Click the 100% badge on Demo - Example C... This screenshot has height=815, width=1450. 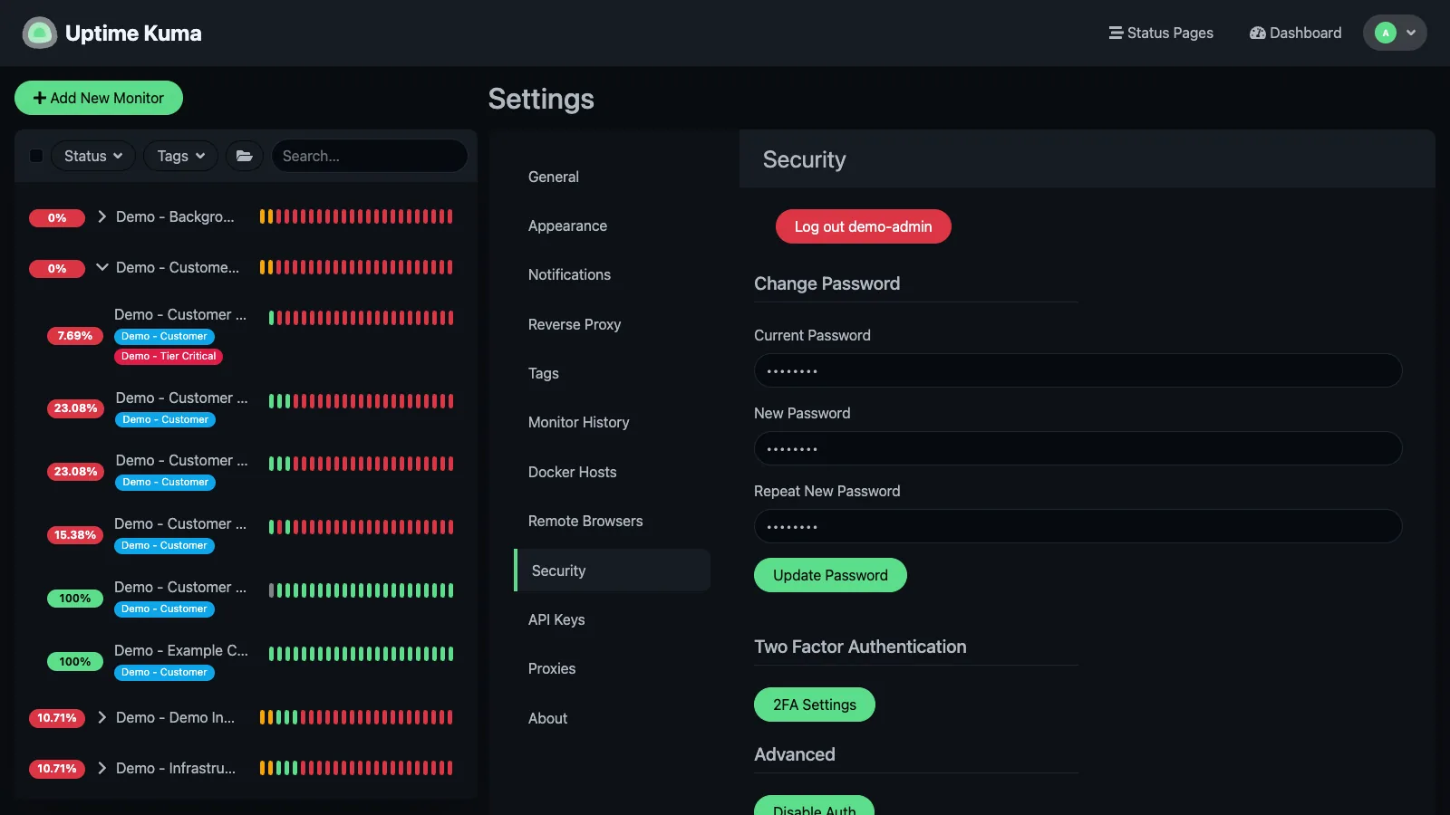tap(75, 662)
